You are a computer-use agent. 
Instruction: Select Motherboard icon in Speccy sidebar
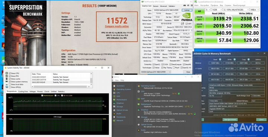click(114, 100)
